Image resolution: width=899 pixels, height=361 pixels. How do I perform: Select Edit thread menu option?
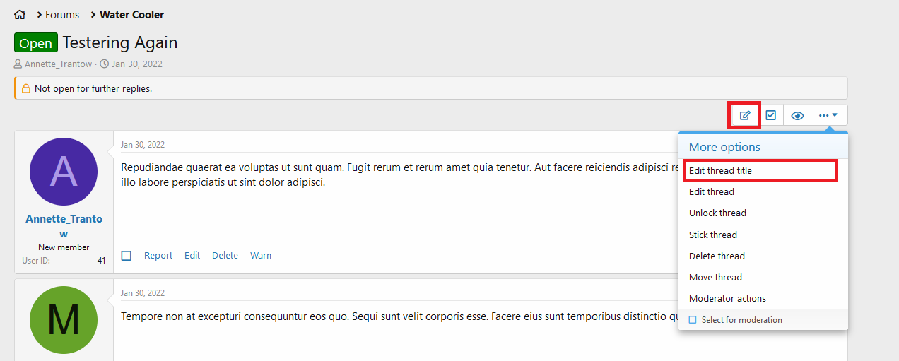point(712,191)
